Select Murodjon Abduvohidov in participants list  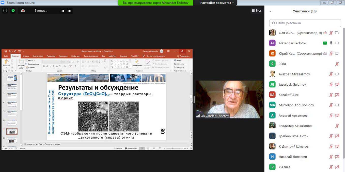tap(296, 105)
